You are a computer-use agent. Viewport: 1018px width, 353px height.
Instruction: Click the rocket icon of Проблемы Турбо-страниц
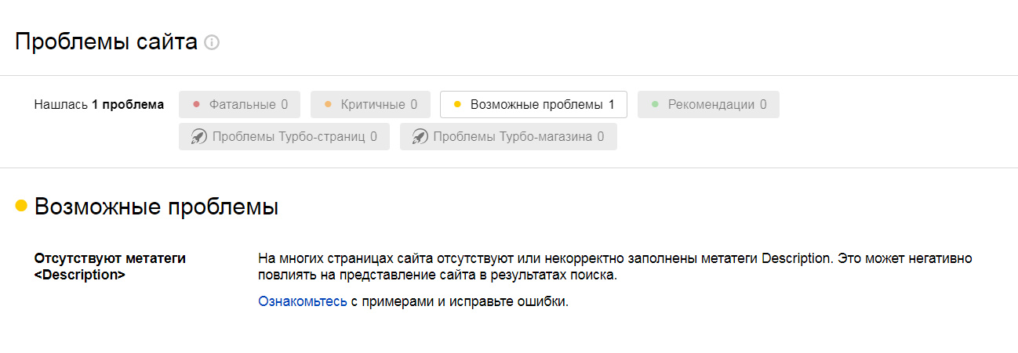click(198, 136)
